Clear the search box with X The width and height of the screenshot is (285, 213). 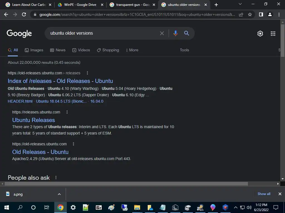click(162, 33)
